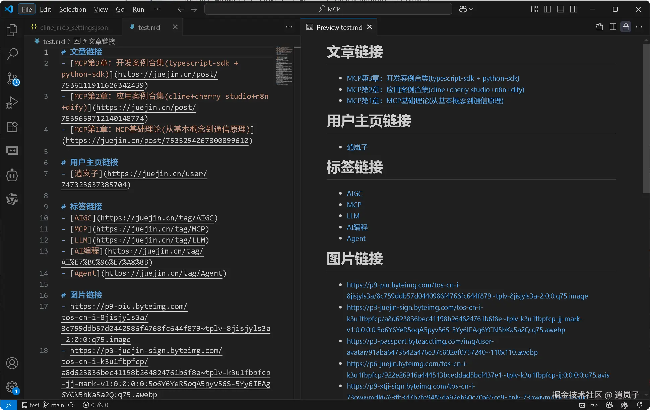Toggle the Primary Side Bar layout button
Screen dimensions: 650x410
(x=547, y=9)
